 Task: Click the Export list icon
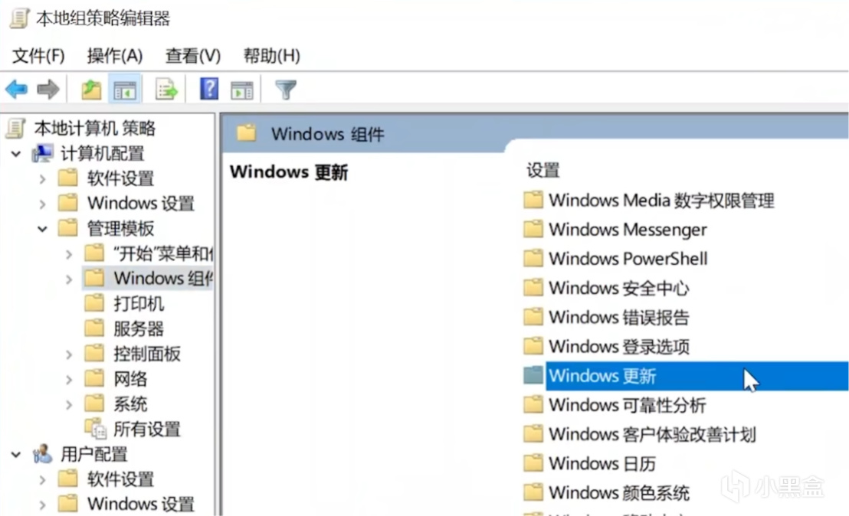point(166,90)
